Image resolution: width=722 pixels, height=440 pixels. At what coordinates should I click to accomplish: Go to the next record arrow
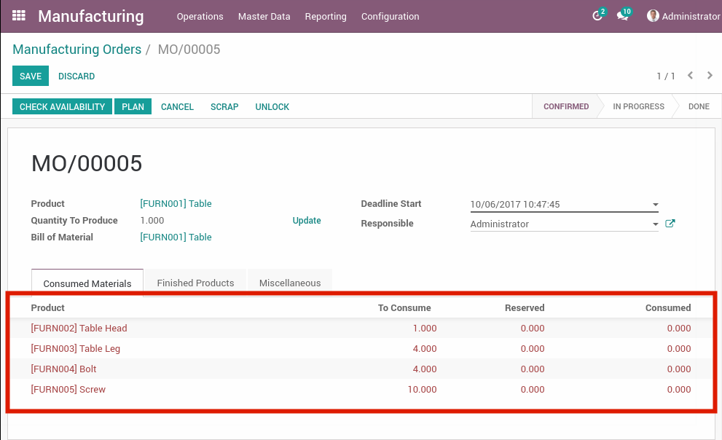point(710,76)
